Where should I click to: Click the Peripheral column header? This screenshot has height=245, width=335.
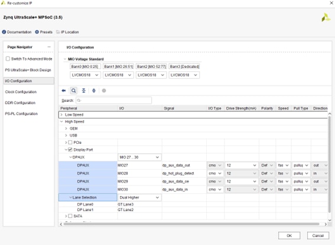[88, 108]
